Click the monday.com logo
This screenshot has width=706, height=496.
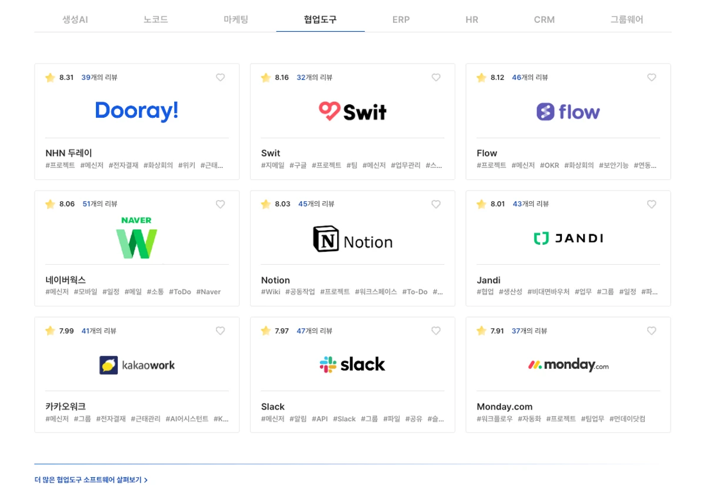pos(568,365)
